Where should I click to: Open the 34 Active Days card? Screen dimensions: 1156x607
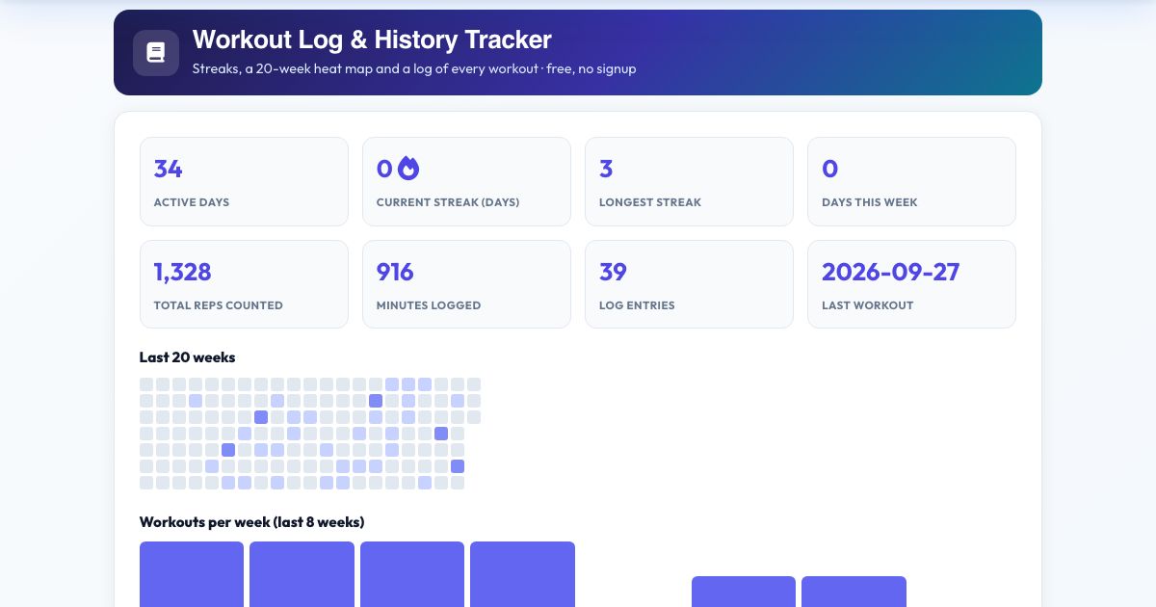[x=244, y=181]
